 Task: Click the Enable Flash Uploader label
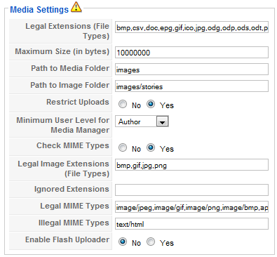tap(67, 239)
